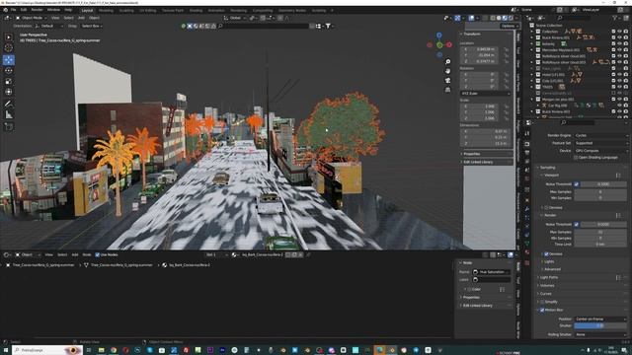Open the Position Center on Frame dropdown

[x=601, y=319]
